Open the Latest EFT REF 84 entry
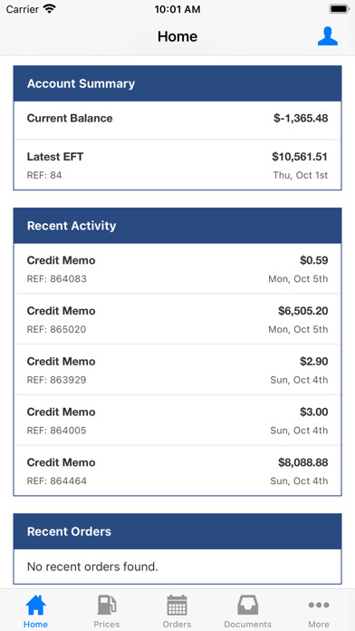Image resolution: width=355 pixels, height=631 pixels. pos(177,165)
